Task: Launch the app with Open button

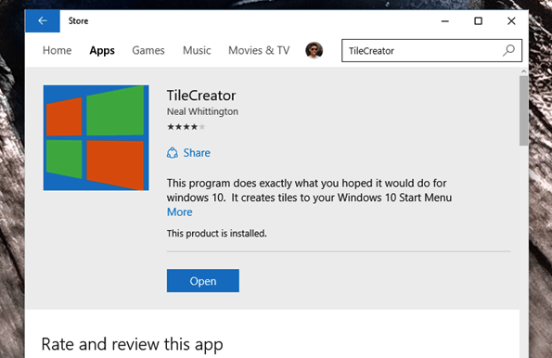Action: [x=203, y=280]
